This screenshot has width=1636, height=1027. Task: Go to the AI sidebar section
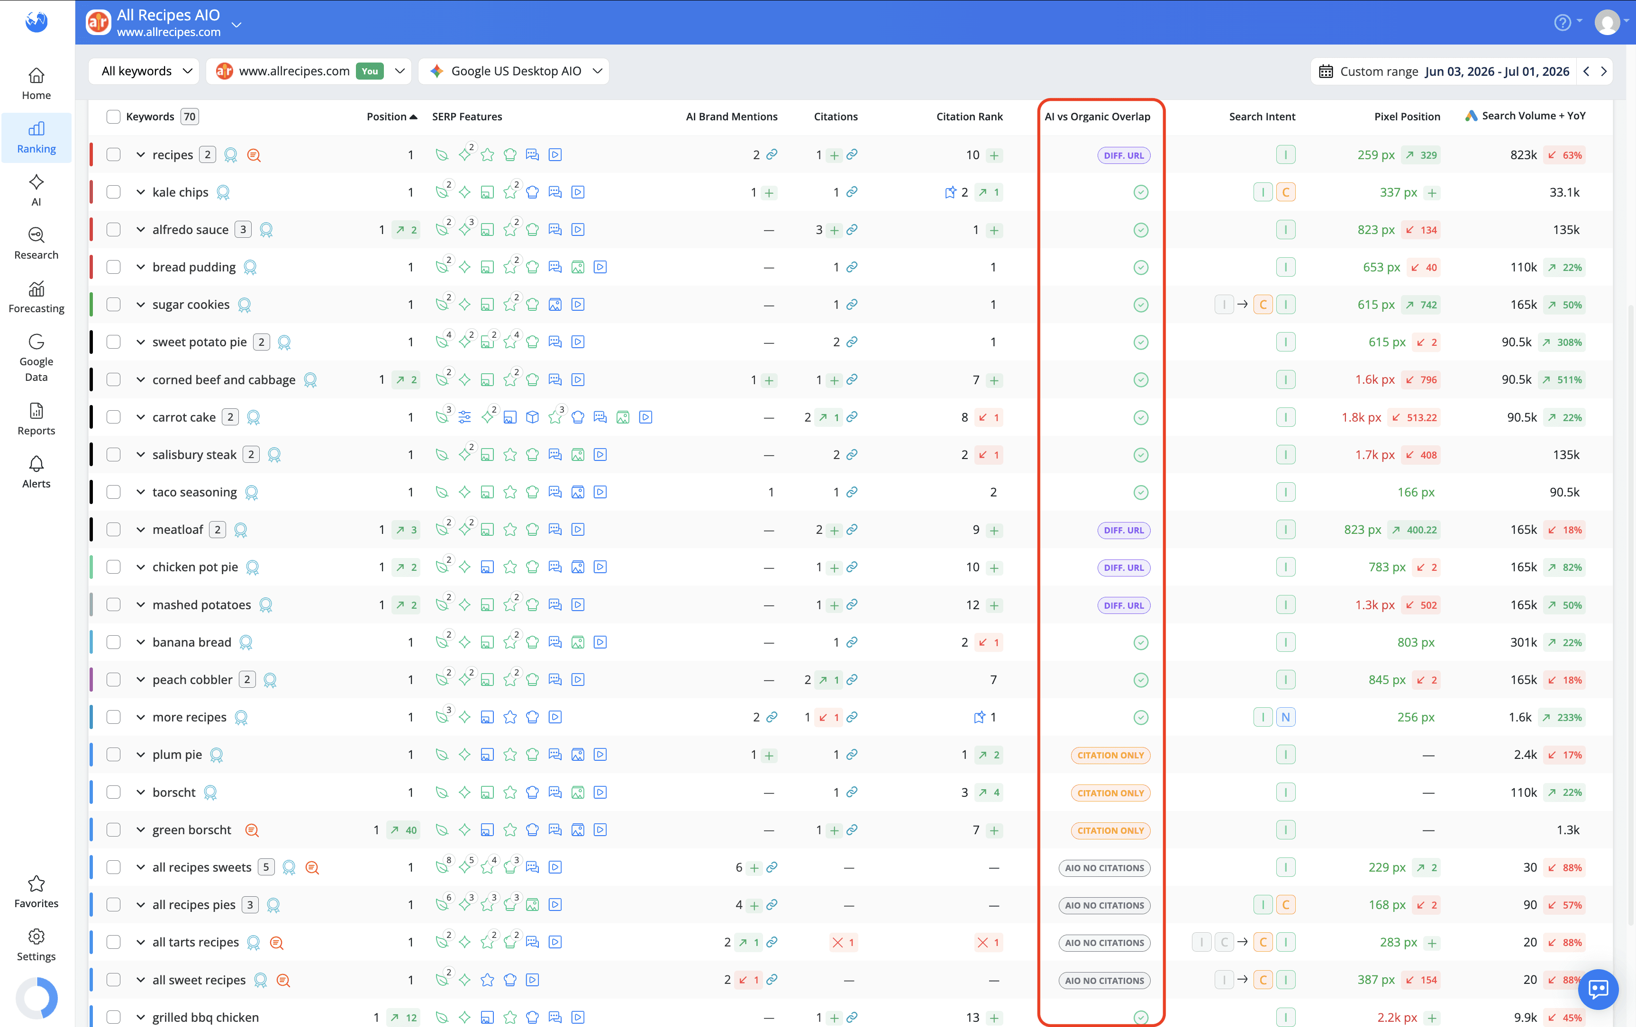(36, 191)
